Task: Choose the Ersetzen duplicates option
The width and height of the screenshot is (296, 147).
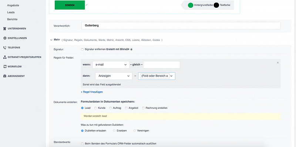Action: point(114,131)
